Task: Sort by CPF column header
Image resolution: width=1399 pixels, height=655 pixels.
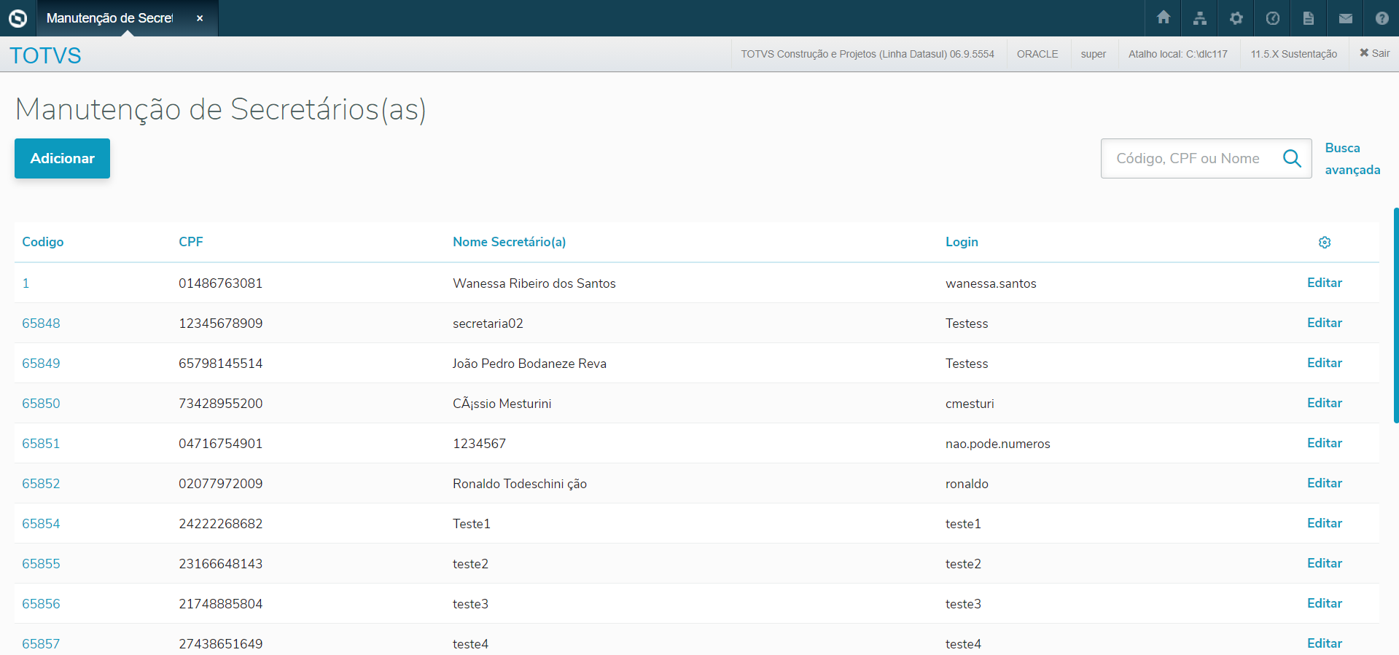Action: [x=191, y=242]
